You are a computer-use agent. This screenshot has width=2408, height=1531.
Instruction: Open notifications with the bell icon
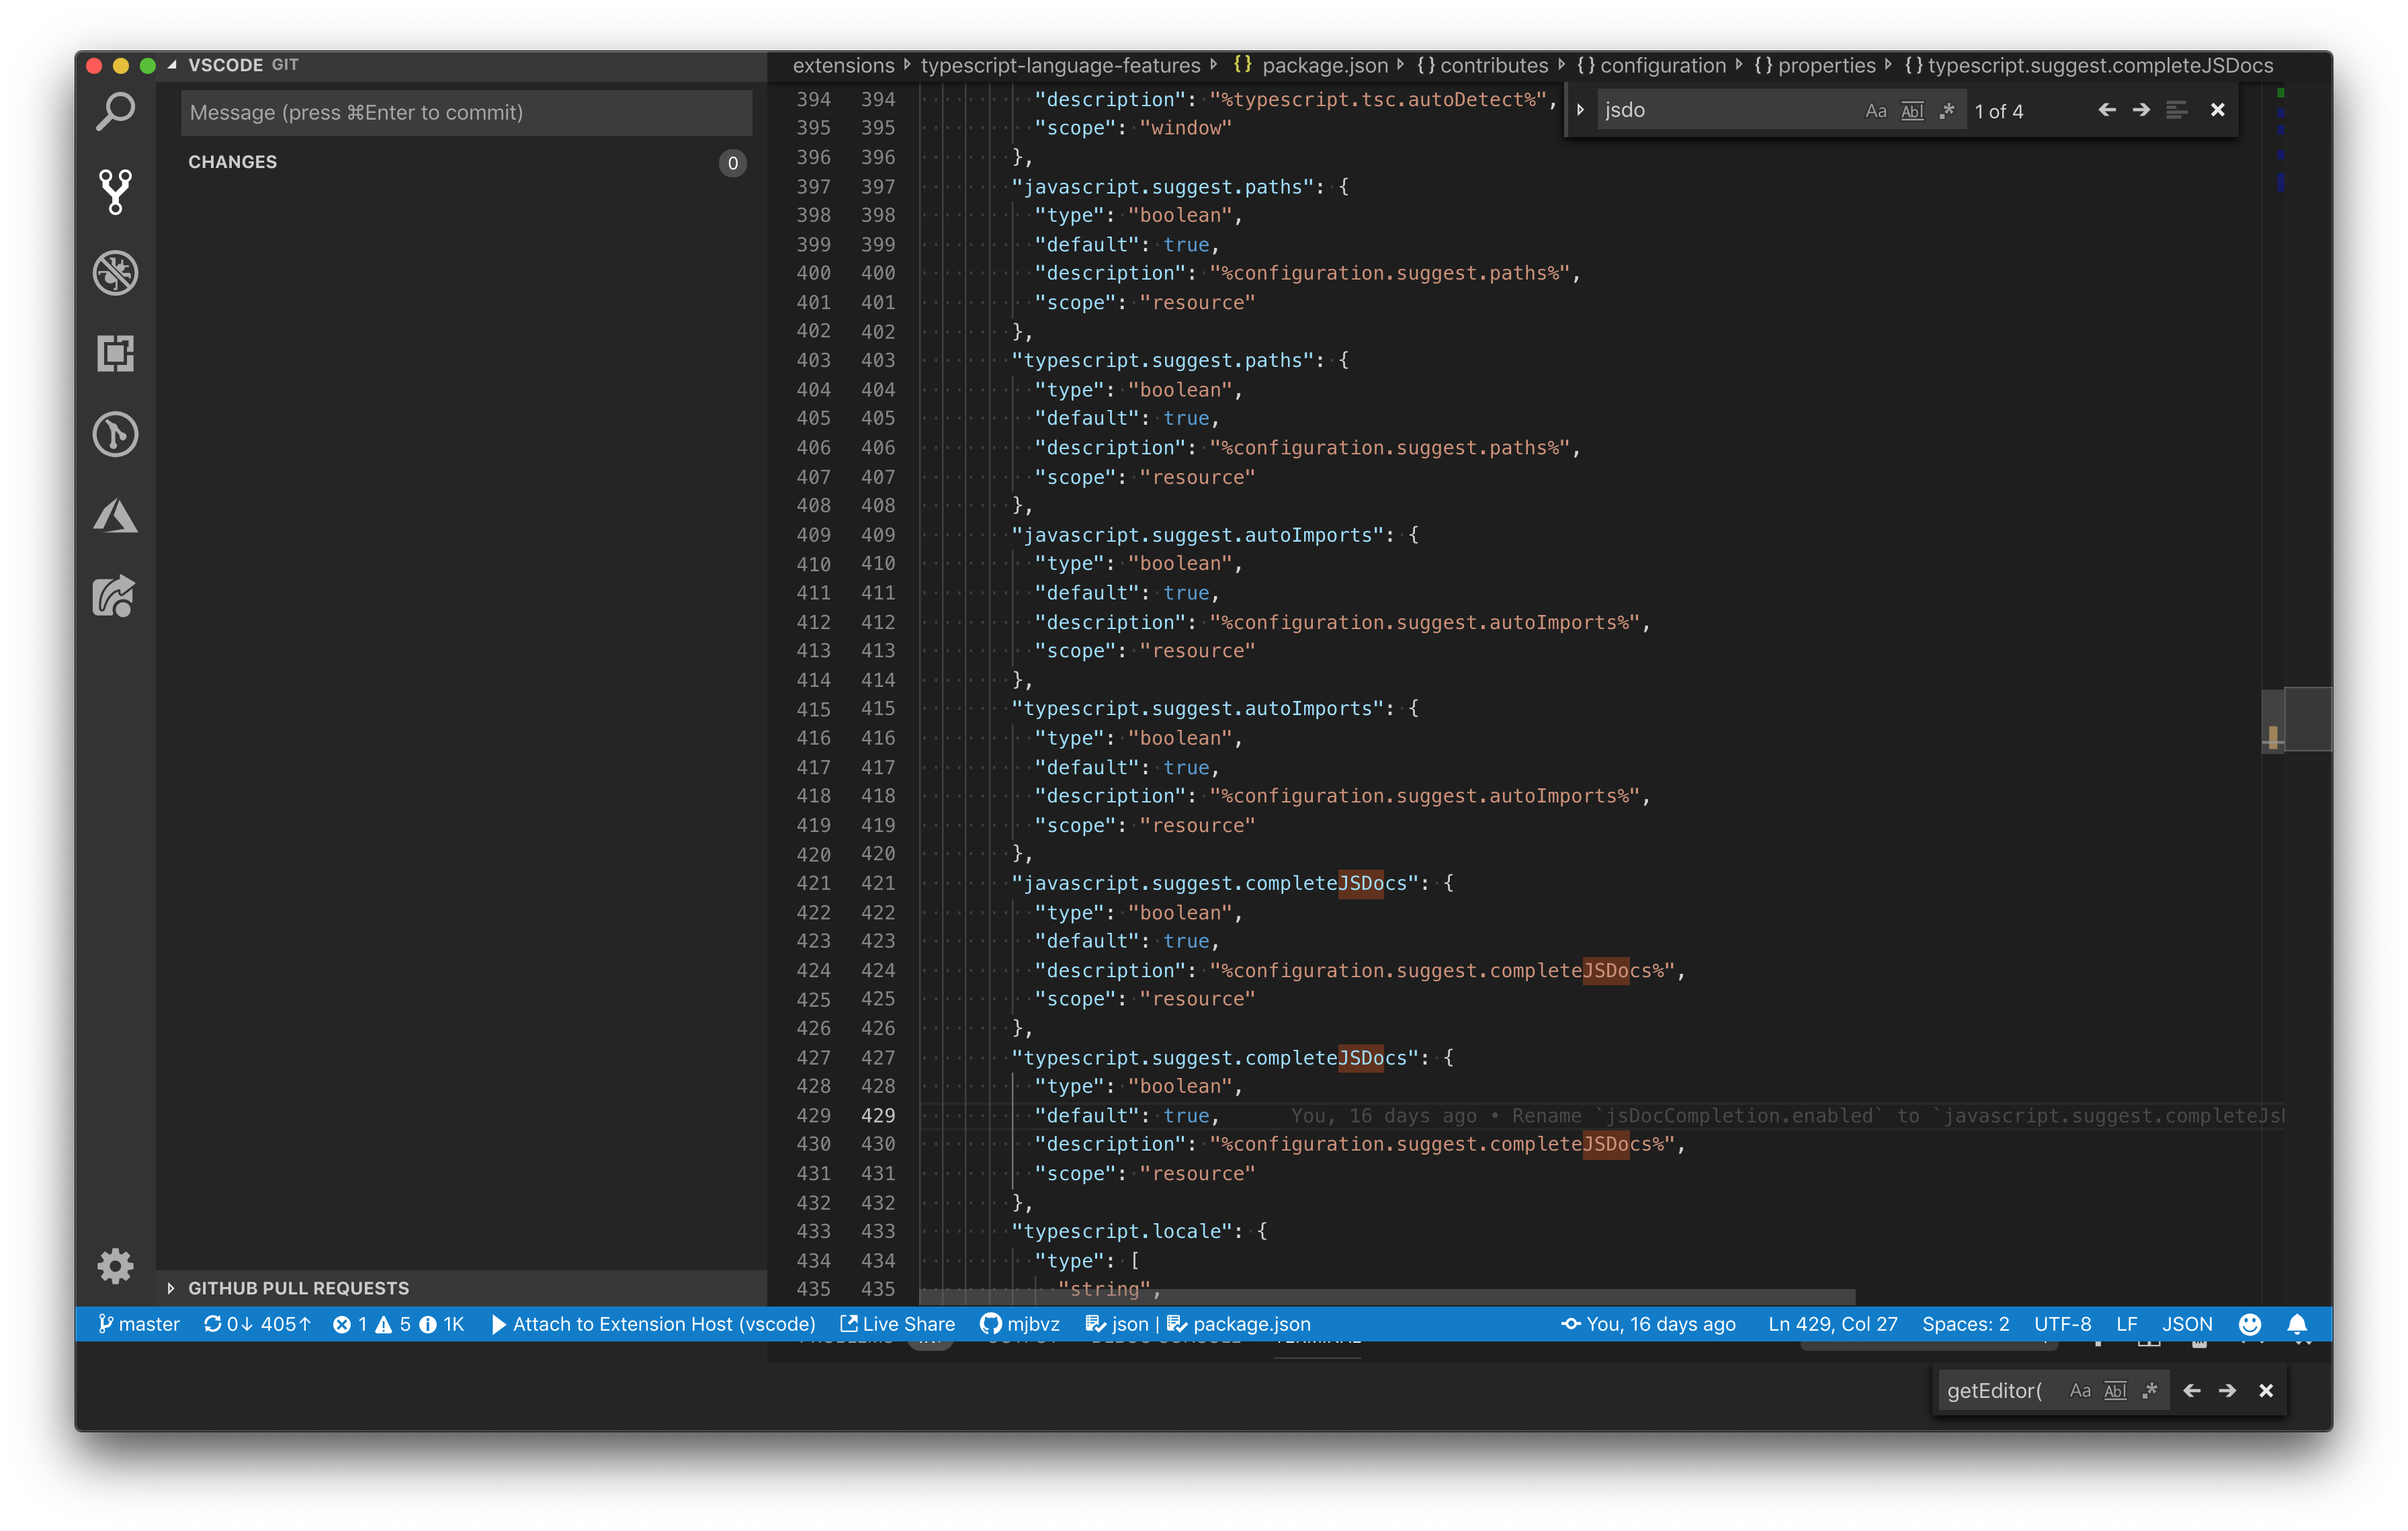2297,1324
